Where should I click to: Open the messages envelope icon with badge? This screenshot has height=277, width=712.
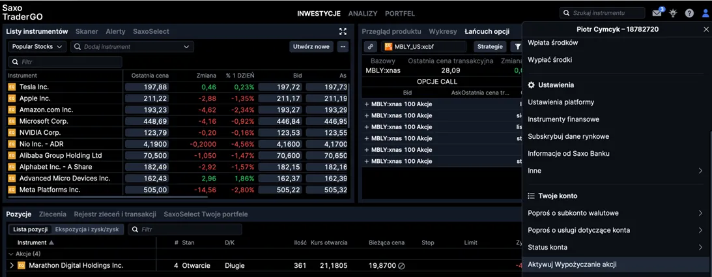(x=658, y=13)
